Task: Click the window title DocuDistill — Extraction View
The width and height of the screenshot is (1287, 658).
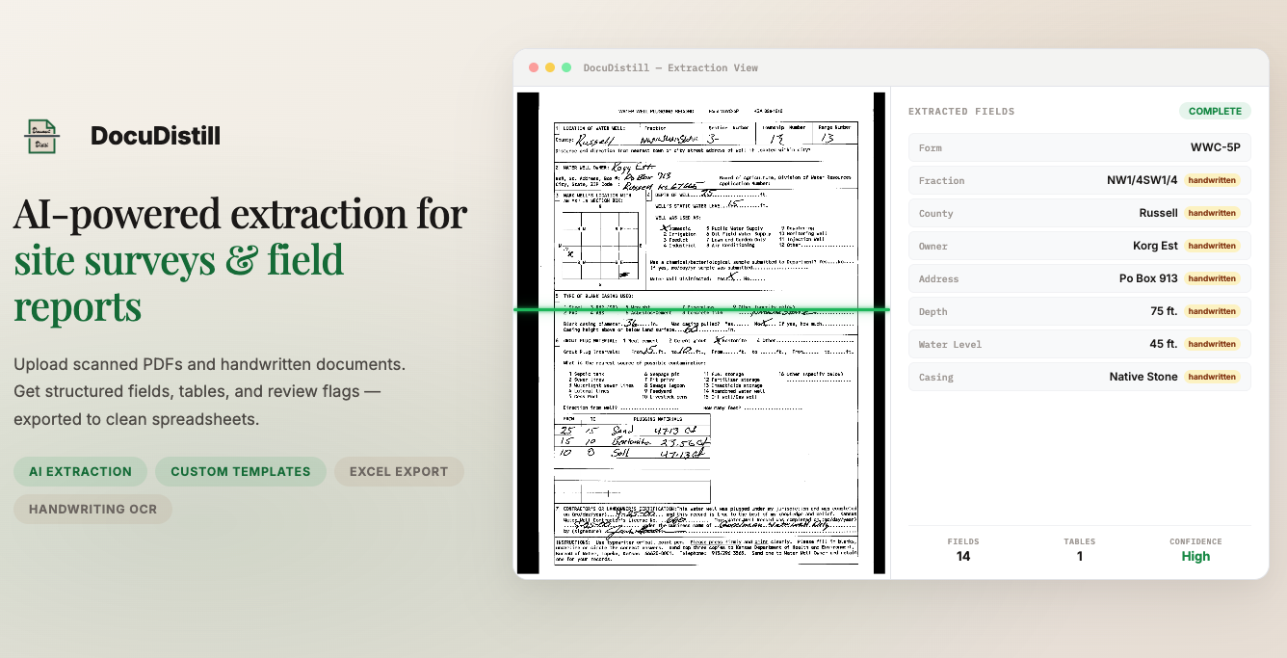Action: pyautogui.click(x=670, y=67)
